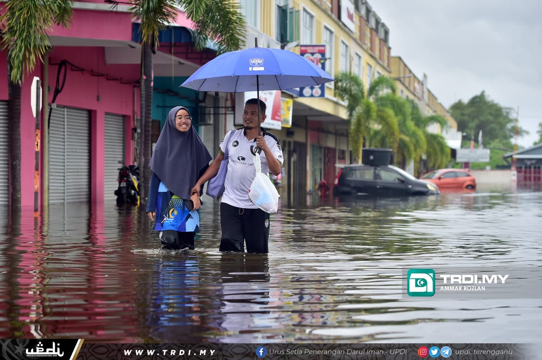The width and height of the screenshot is (542, 360).
Task: Click the crescent-and-star emblem on TRDI logo
Action: tap(420, 281)
